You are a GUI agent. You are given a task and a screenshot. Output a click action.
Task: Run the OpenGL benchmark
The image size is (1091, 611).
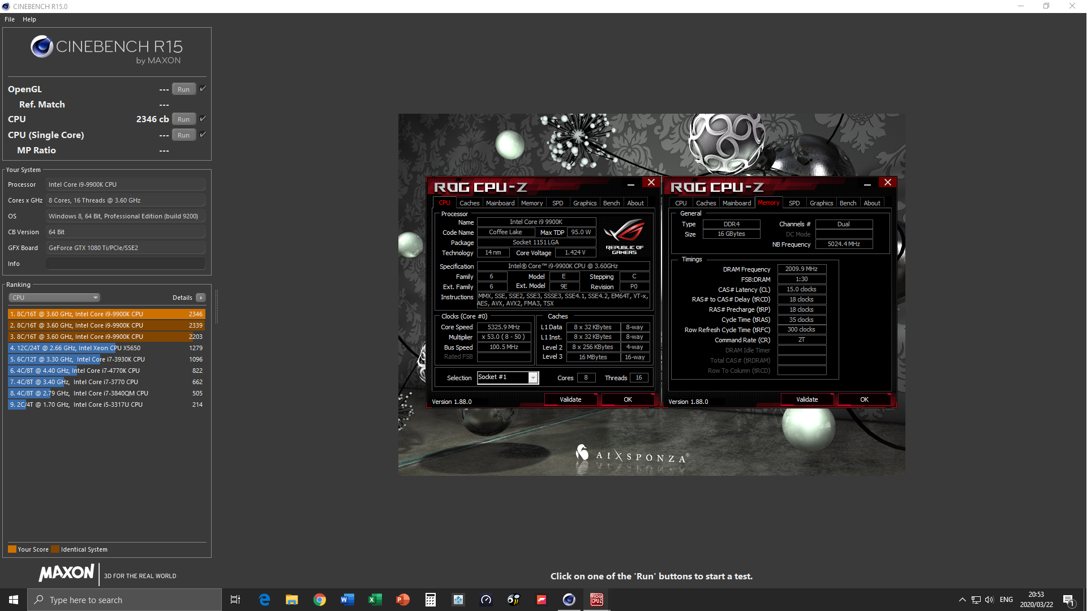[x=183, y=89]
